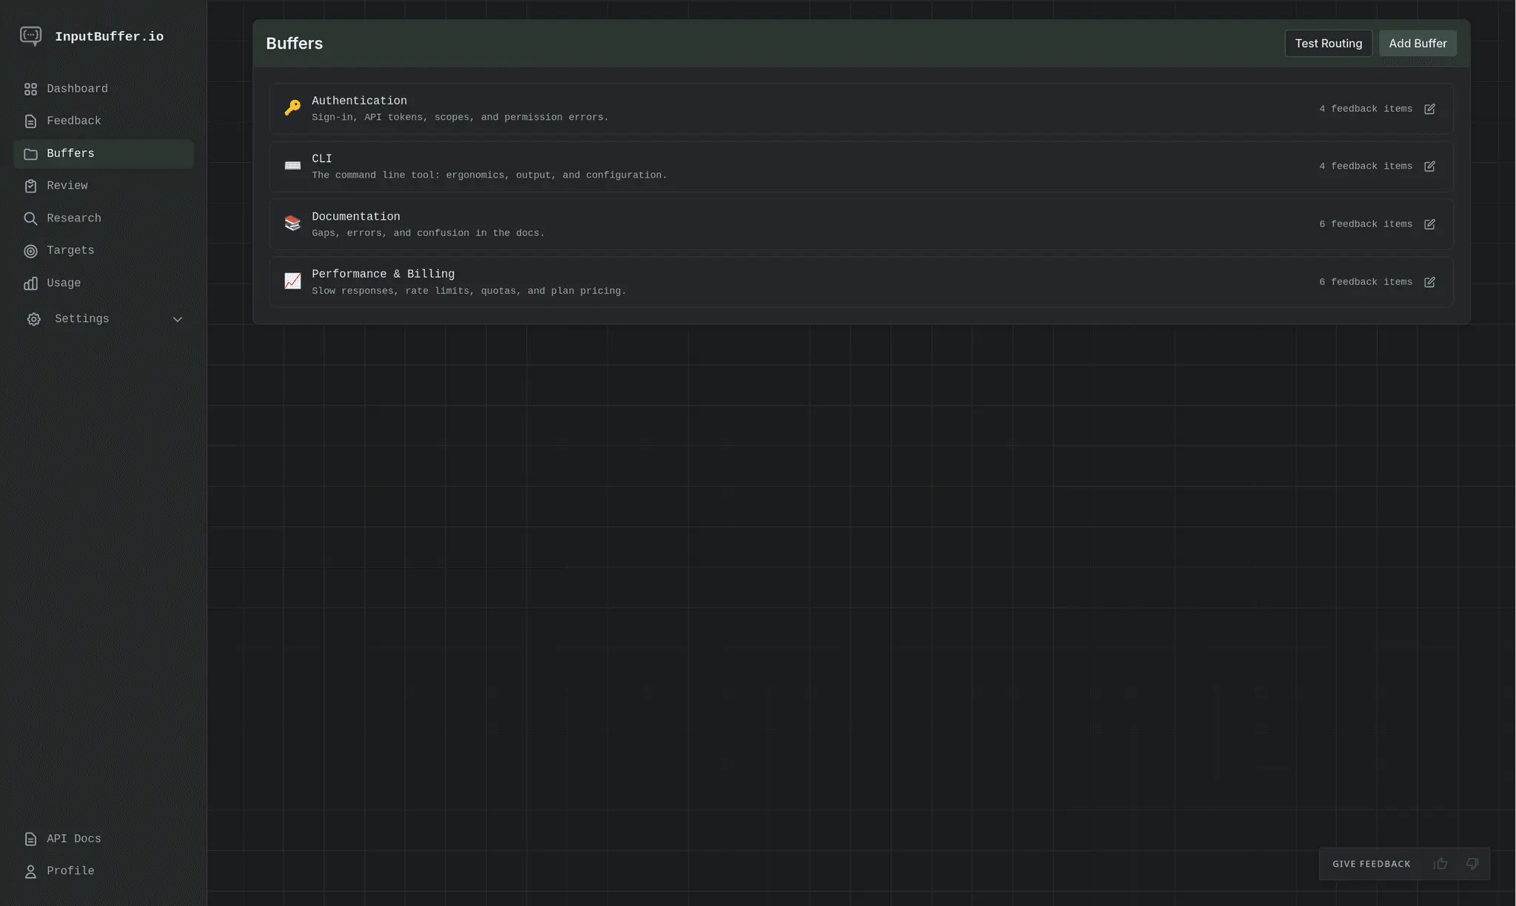
Task: Click the Dashboard grid icon
Action: tap(30, 89)
